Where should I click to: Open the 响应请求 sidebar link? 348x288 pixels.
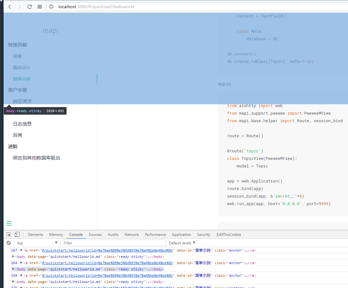[22, 101]
